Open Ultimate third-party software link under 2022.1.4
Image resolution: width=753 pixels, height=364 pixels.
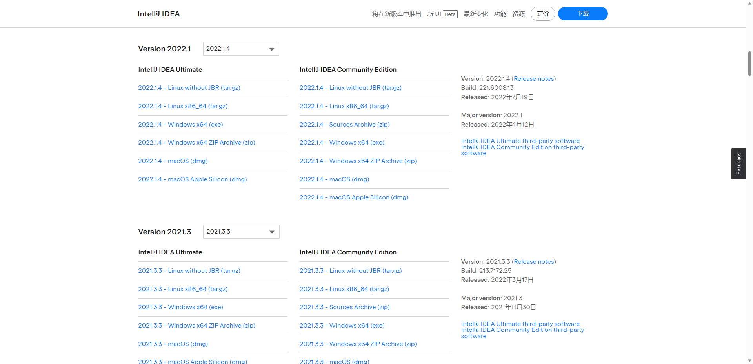point(520,141)
